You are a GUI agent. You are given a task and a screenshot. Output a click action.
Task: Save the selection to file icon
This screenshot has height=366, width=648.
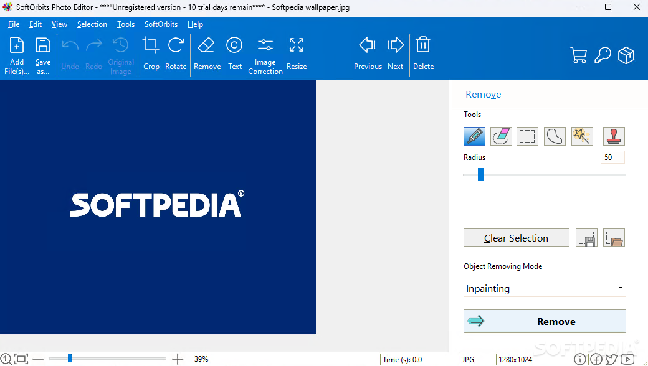(586, 238)
